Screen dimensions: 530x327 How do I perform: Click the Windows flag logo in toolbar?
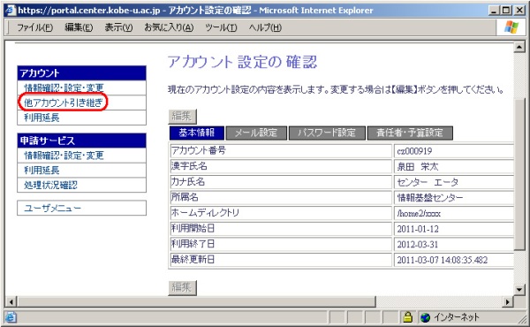(x=511, y=27)
